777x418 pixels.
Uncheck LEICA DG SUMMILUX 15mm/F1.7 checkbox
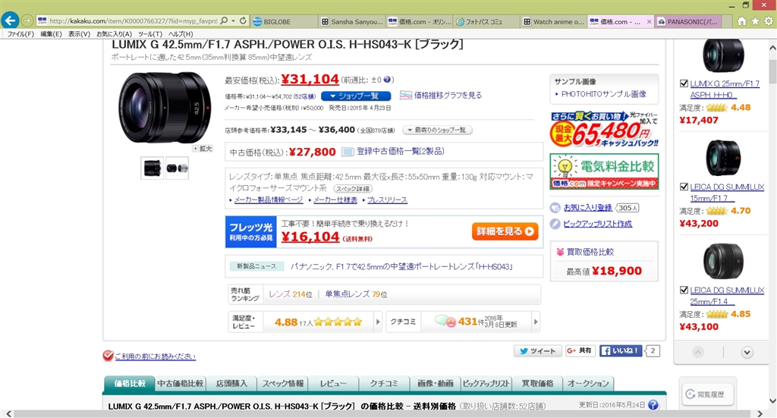(684, 187)
